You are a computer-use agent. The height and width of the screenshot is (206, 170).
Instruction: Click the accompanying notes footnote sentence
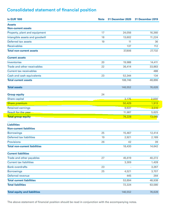[72, 202]
